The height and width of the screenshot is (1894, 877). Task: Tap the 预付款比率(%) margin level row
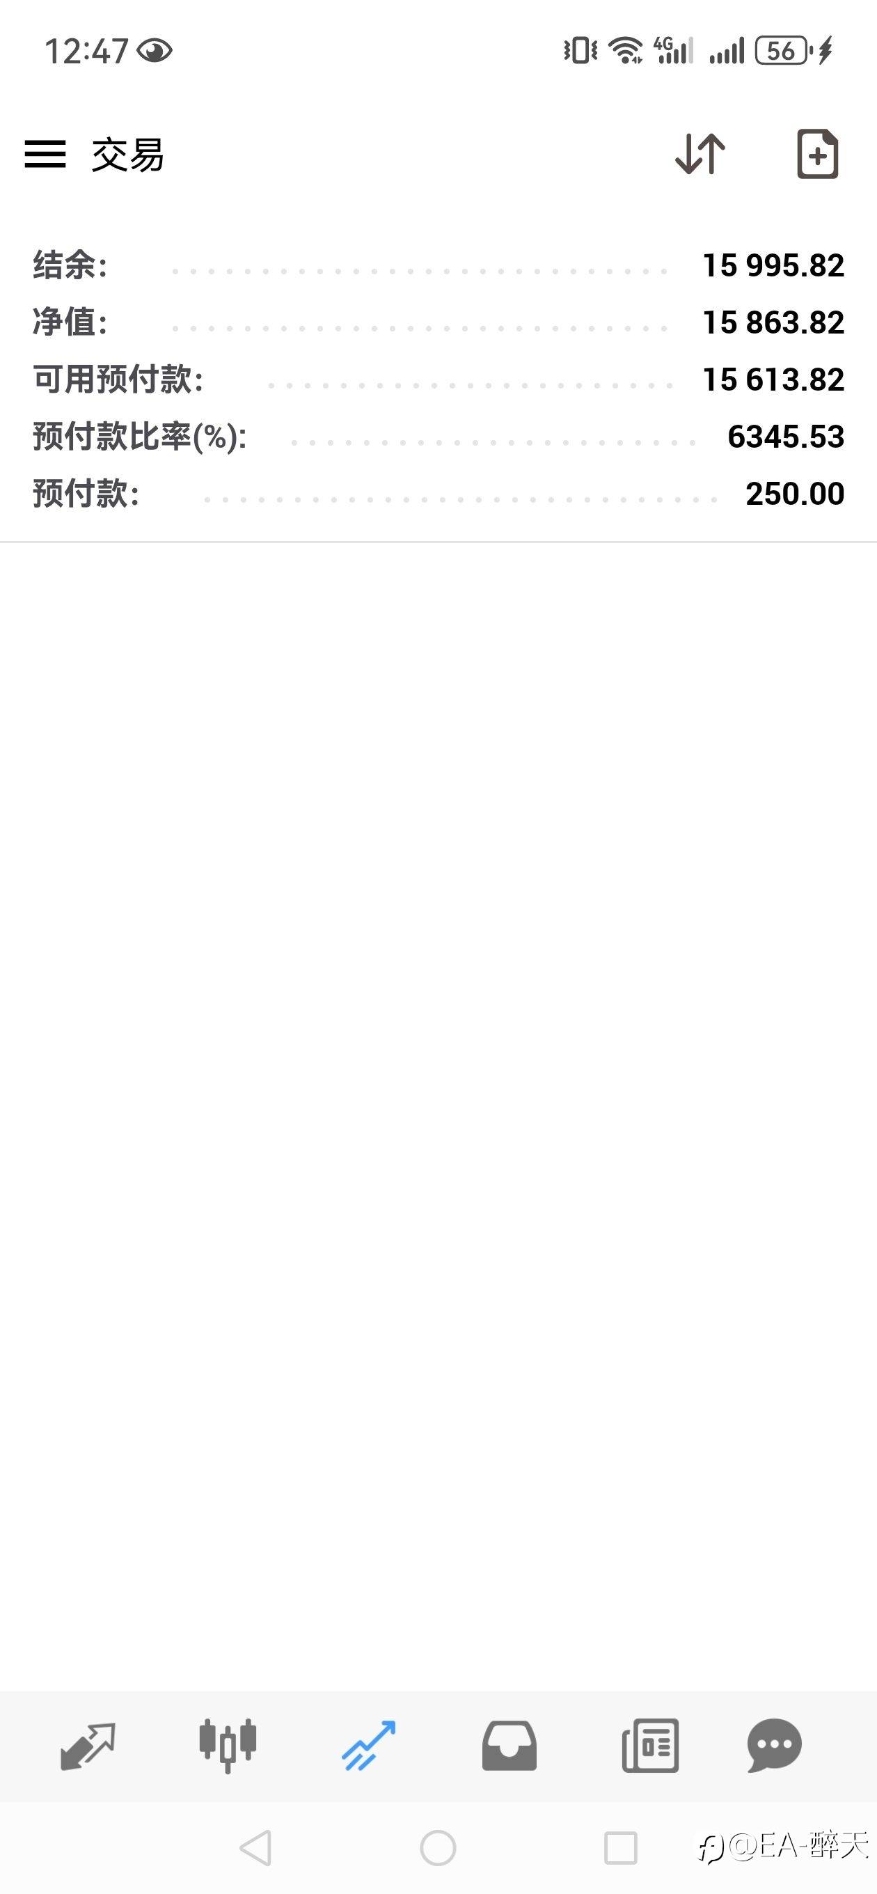point(438,437)
